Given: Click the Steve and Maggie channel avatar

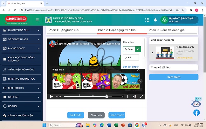Looking at the screenshot, I should click(52, 44).
